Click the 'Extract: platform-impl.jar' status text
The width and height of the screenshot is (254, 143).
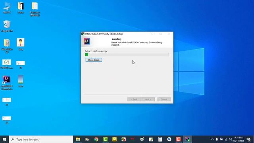tap(96, 51)
